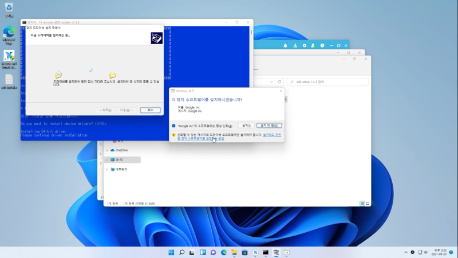Open the Windows Start button

coord(171,252)
